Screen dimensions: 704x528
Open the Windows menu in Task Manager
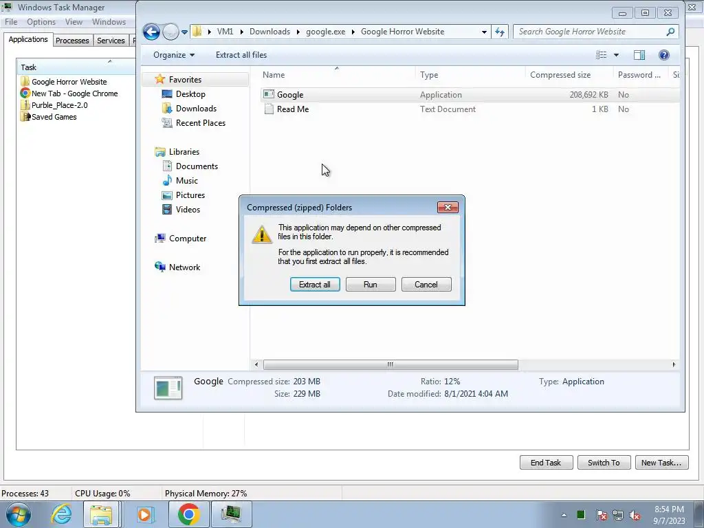[x=109, y=21]
